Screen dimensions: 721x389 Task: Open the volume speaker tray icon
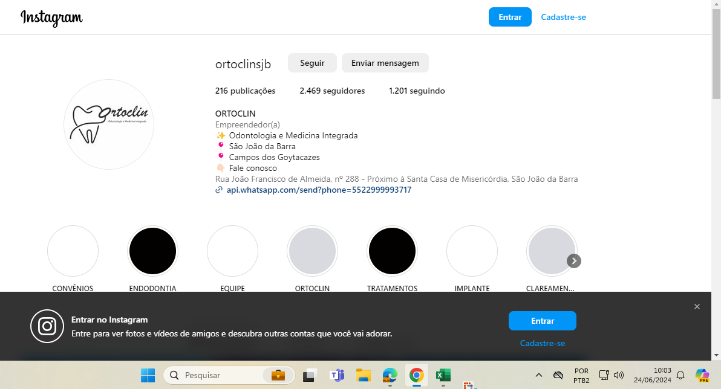618,375
